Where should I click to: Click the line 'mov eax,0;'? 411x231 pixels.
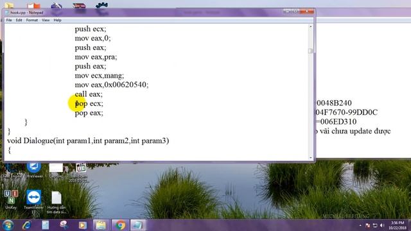(x=92, y=38)
